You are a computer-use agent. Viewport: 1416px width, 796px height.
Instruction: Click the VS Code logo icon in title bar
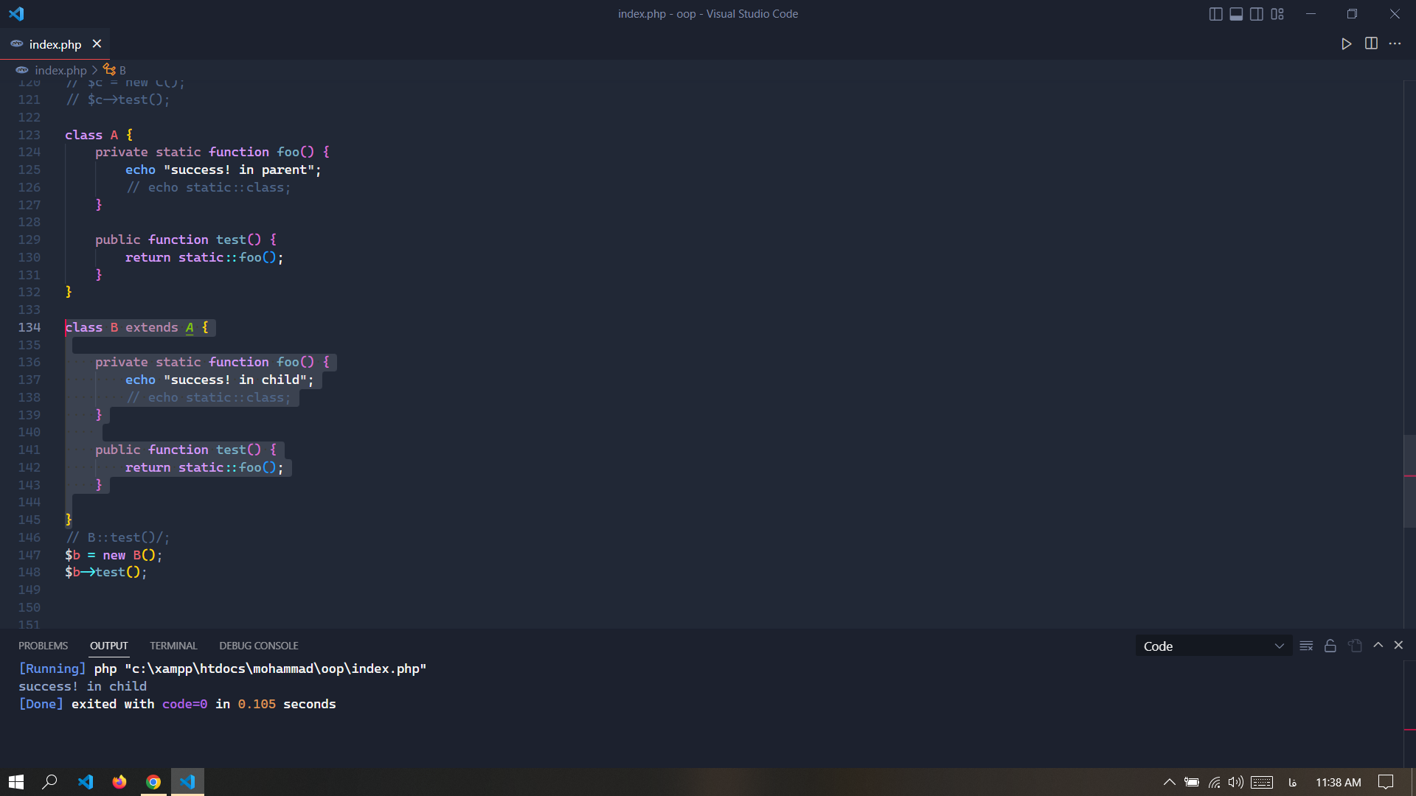click(x=16, y=13)
